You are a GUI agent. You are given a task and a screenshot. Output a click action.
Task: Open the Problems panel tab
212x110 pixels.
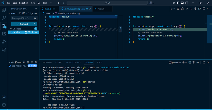coord(47,62)
